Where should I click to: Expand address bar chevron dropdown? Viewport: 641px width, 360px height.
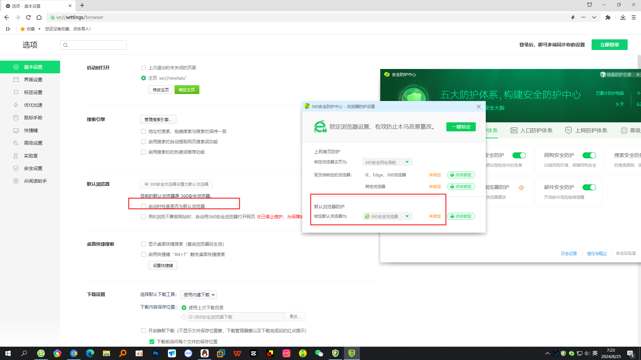click(x=594, y=17)
